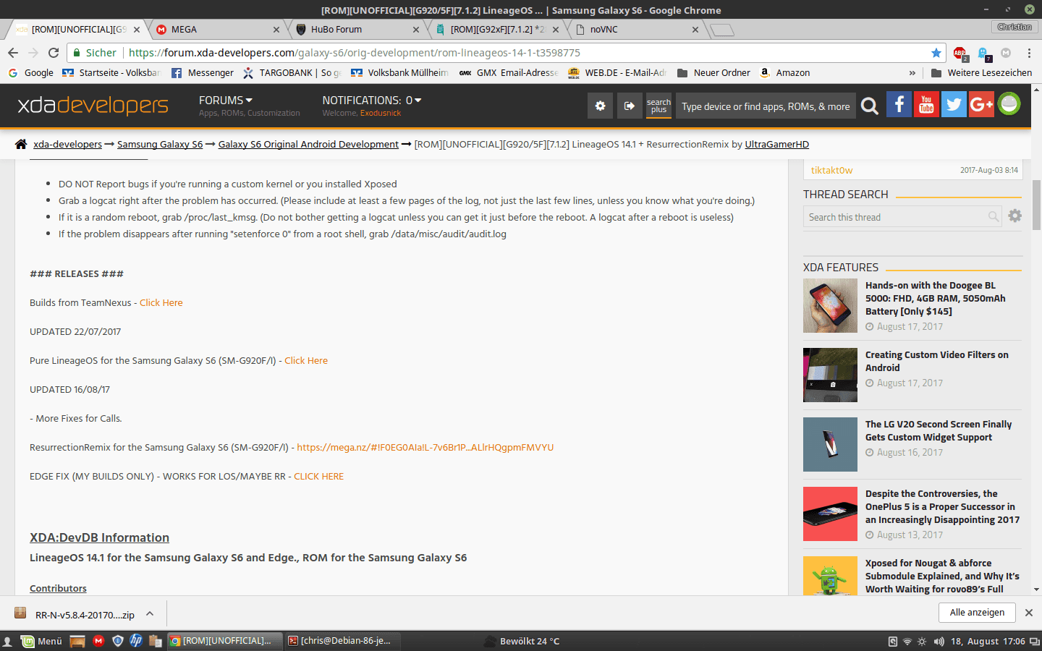Click the page vertical scrollbar thumb
The height and width of the screenshot is (651, 1042).
pos(1037,205)
